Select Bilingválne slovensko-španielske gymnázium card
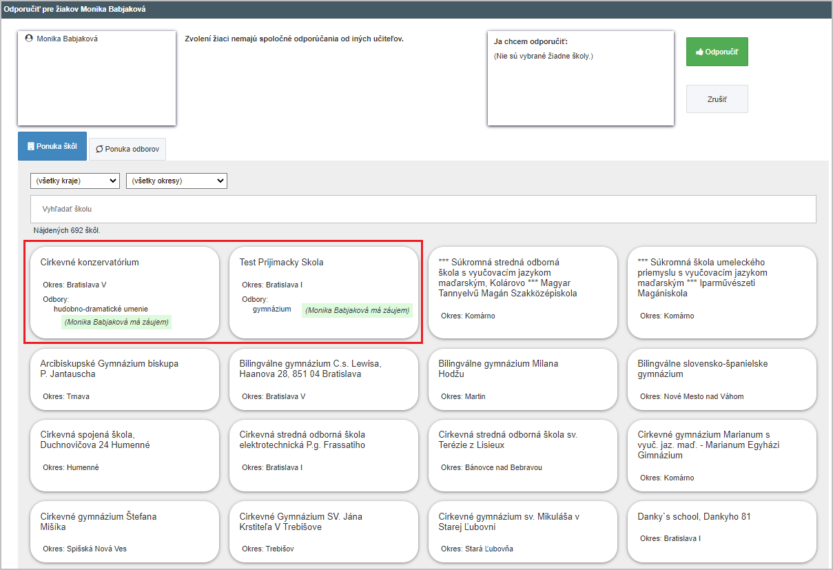The height and width of the screenshot is (570, 833). coord(722,379)
